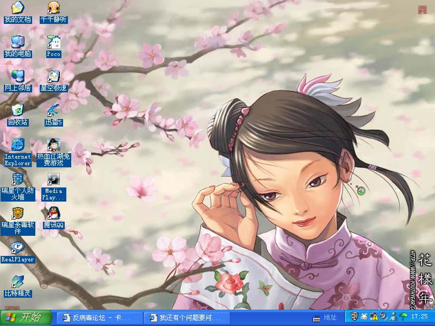Click the green umbrella tray icon
Image resolution: width=435 pixels, height=326 pixels.
click(403, 316)
